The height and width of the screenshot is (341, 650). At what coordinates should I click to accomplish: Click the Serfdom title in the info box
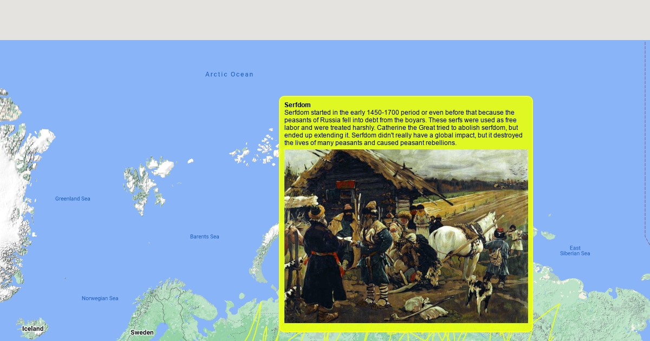[x=297, y=105]
